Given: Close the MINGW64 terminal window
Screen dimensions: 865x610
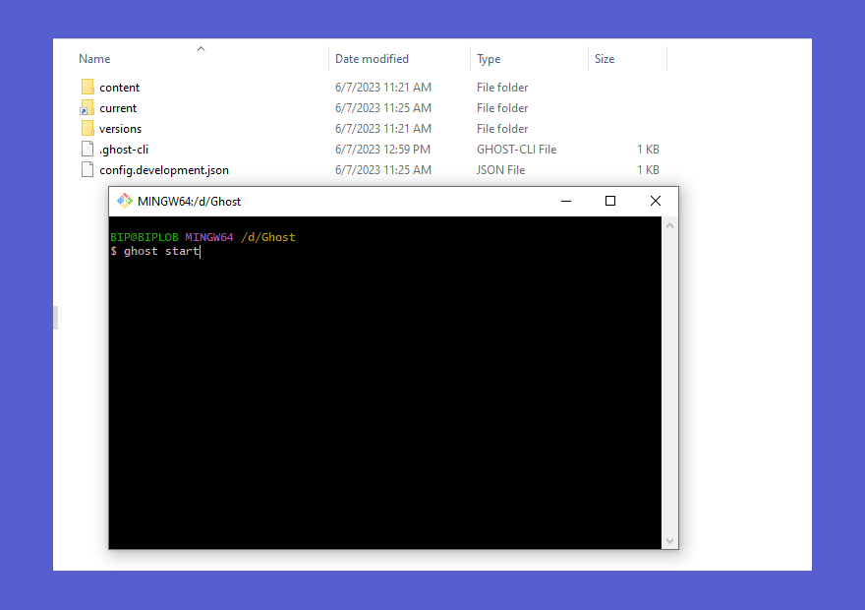Looking at the screenshot, I should (x=656, y=201).
